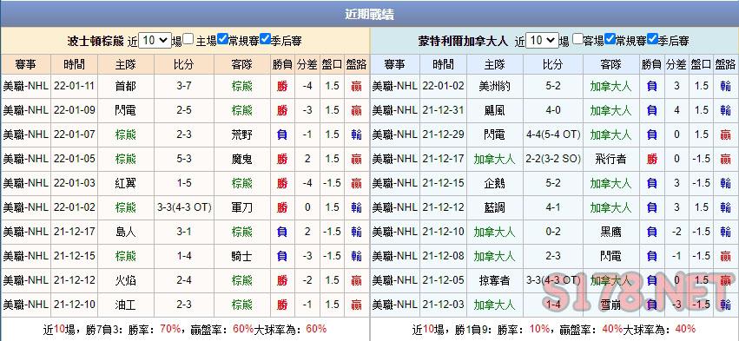739x341 pixels.
Task: Click 黑鷹 away team in 21-12-10 row
Action: [x=610, y=232]
